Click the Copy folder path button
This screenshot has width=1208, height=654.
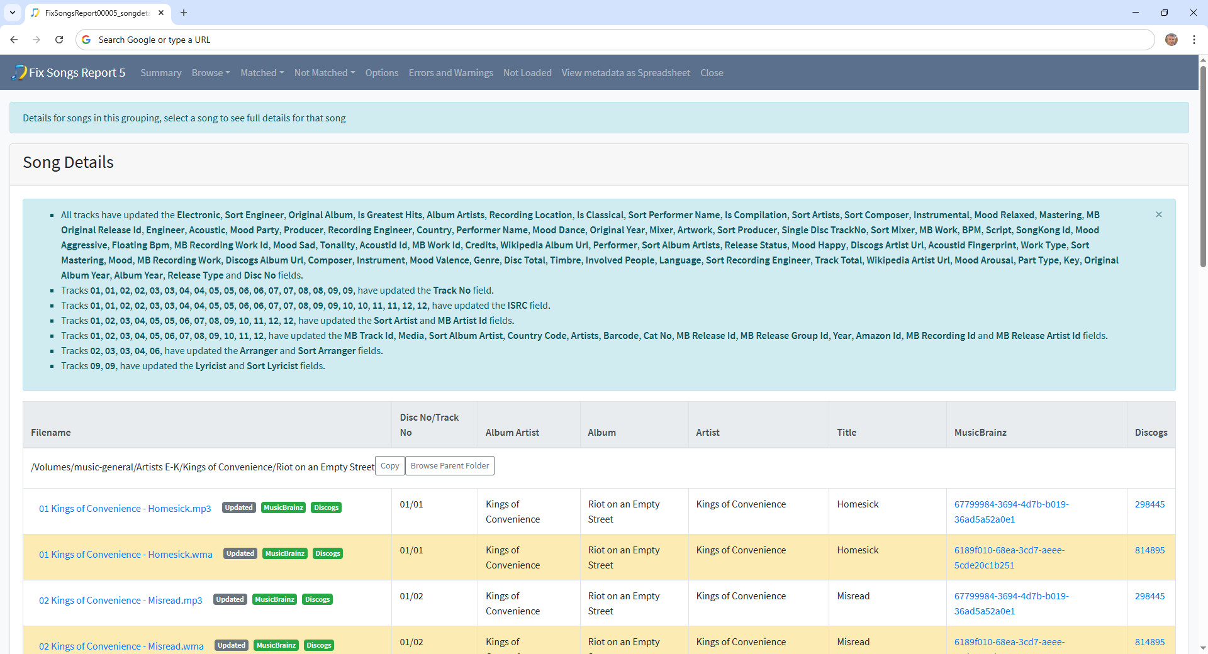389,466
